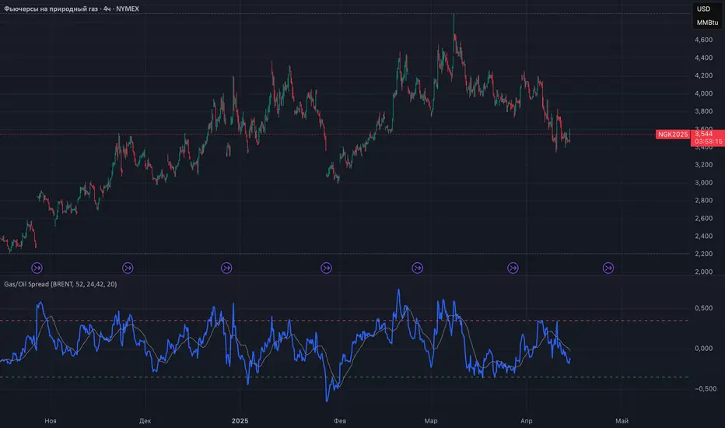Open the USD currency selector
Image resolution: width=725 pixels, height=428 pixels.
tap(703, 9)
